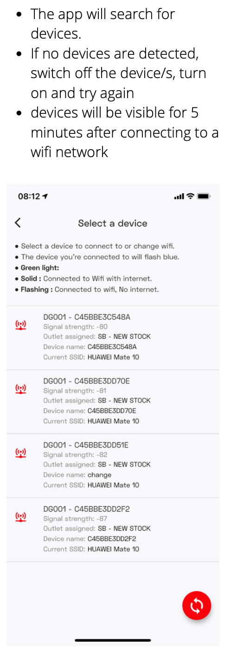
Task: Click Signal strength -87 line
Action: point(75,519)
